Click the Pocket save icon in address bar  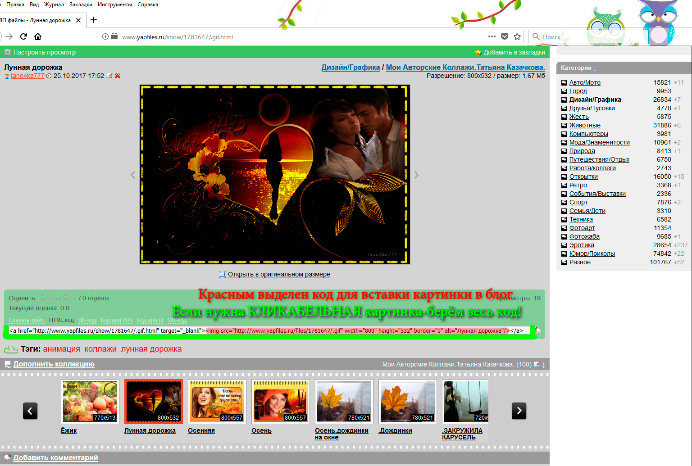pos(505,36)
